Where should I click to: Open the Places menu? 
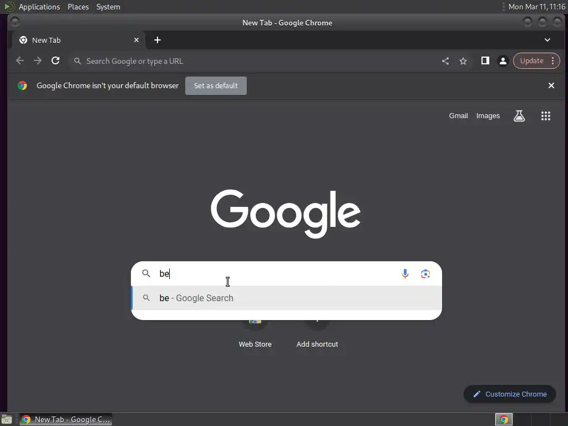(78, 7)
